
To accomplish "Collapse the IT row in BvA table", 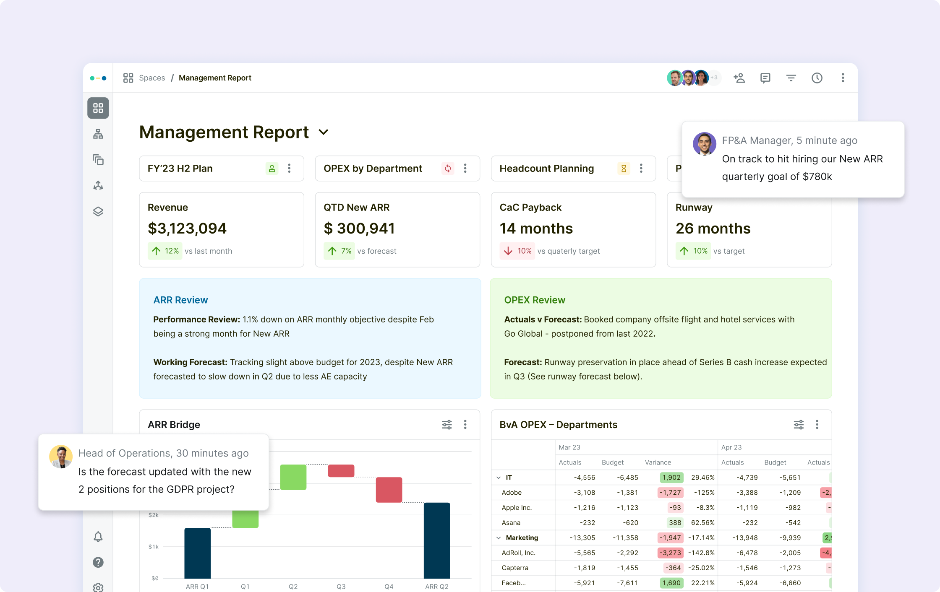I will pos(499,478).
